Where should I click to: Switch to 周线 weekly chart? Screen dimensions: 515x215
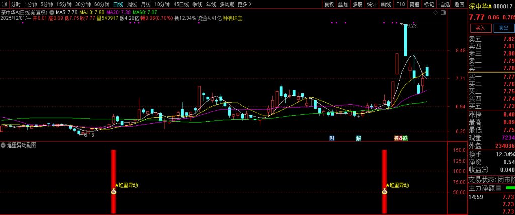click(x=132, y=4)
